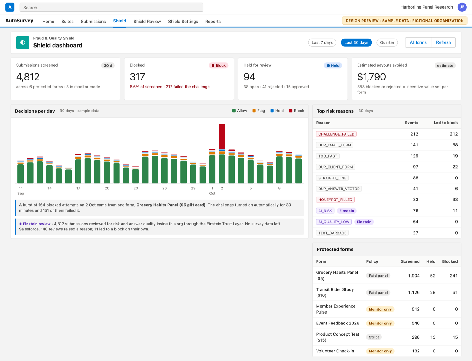Click the red Block legend swatch

[x=291, y=111]
